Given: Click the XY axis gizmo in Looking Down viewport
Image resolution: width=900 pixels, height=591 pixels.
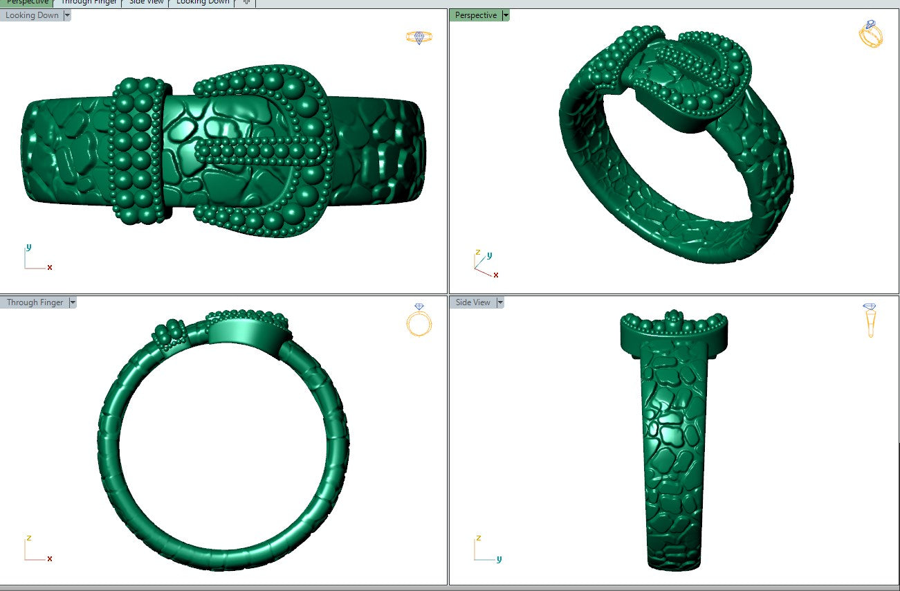Looking at the screenshot, I should (x=36, y=258).
